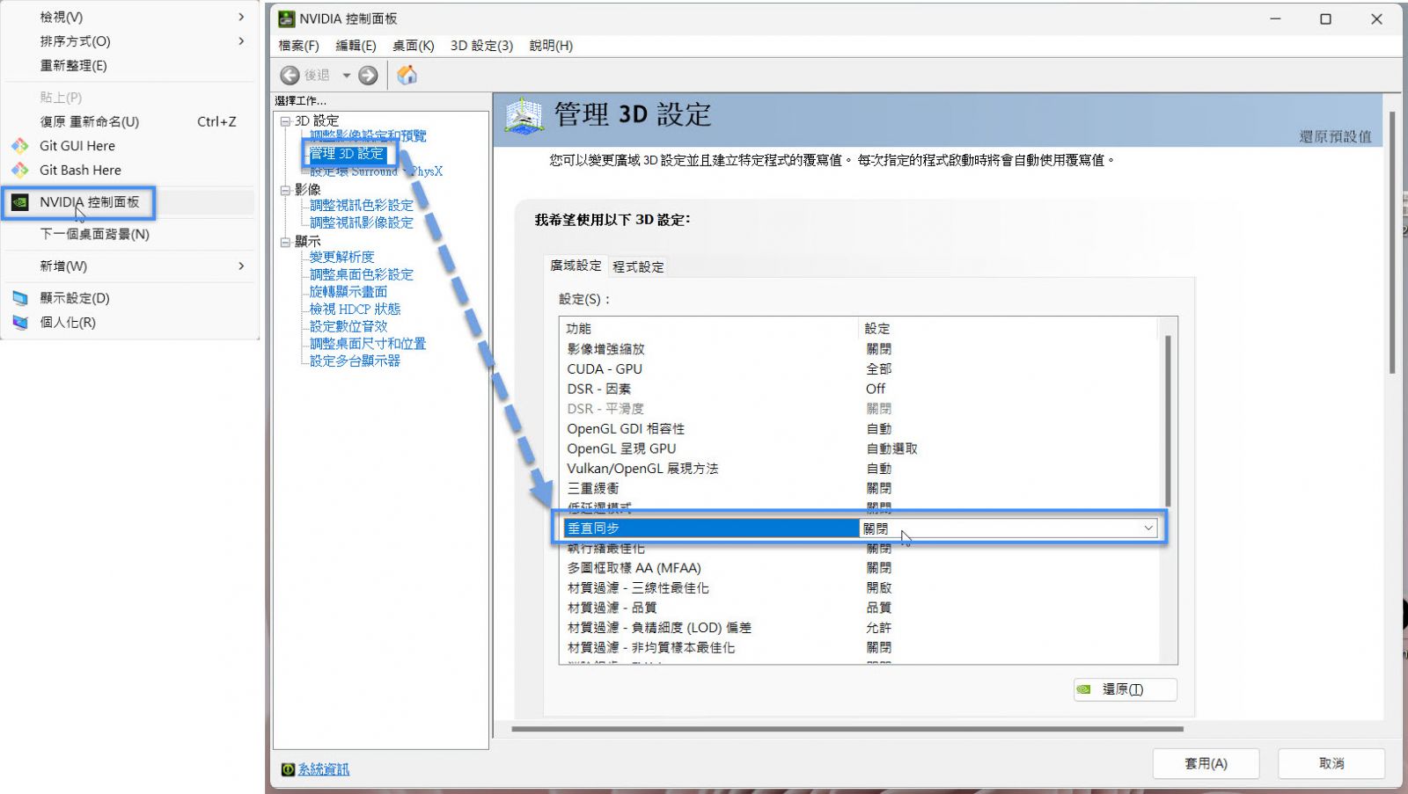
Task: Open 調整視訊影像設定 link
Action: [361, 223]
